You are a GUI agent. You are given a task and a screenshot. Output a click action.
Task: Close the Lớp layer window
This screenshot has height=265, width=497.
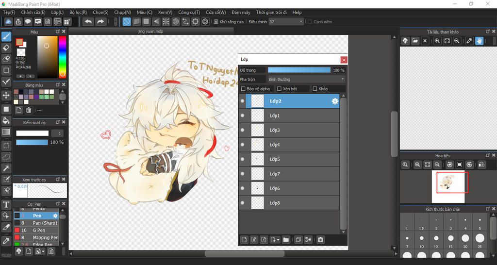[344, 60]
